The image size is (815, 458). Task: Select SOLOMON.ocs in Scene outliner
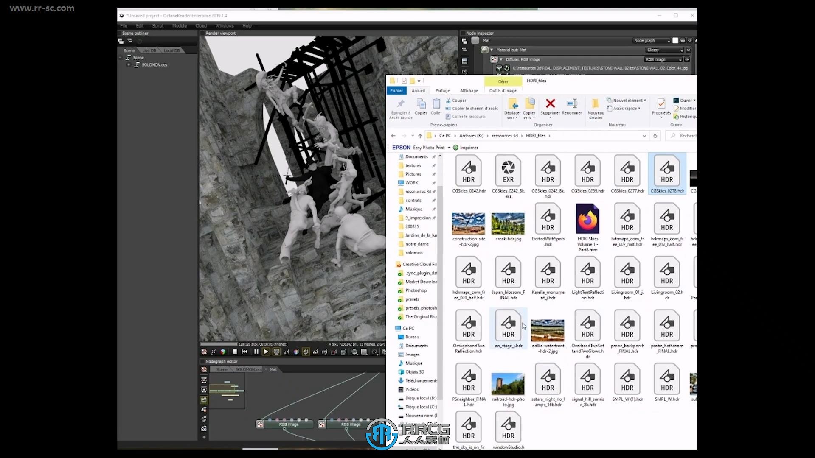(155, 65)
